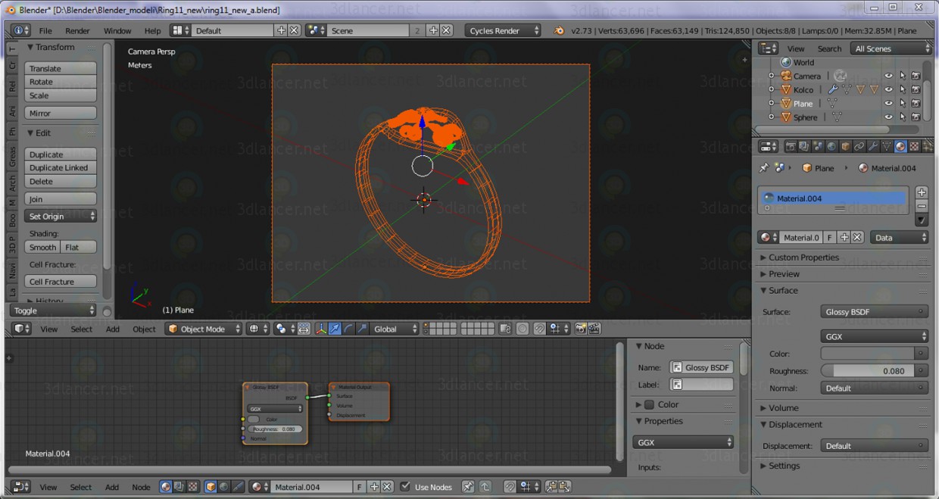Select Shader nodes tree type in node header
Screen dimensions: 939x499
coord(166,487)
